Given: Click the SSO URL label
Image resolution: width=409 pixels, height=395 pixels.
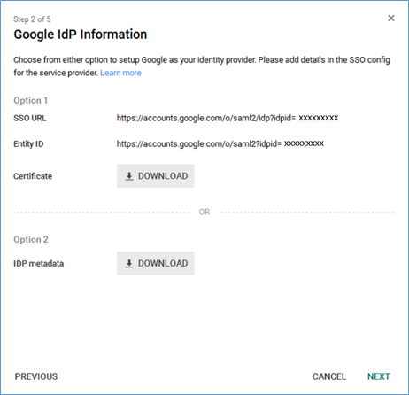Looking at the screenshot, I should click(x=30, y=118).
